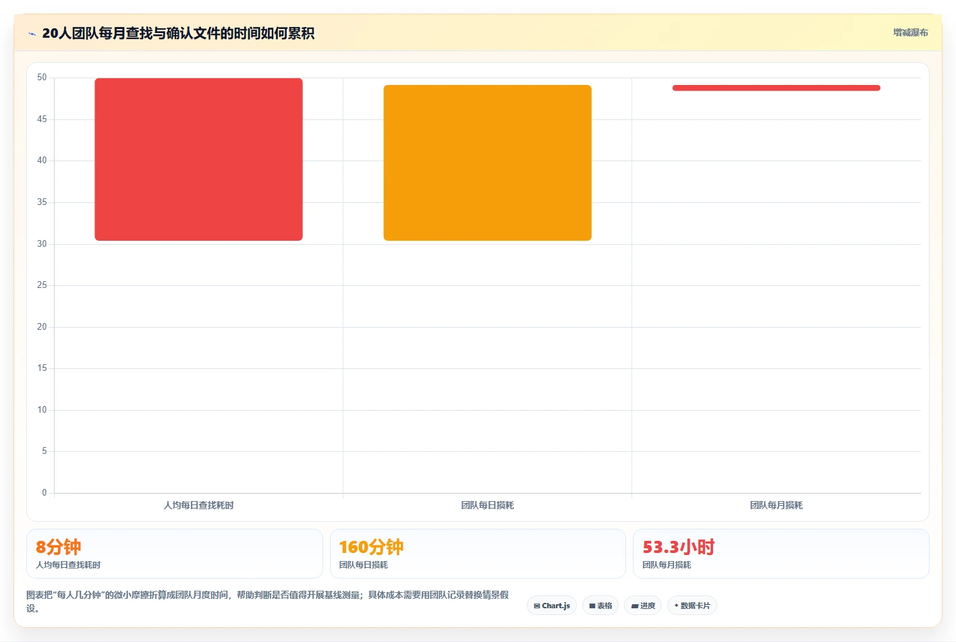Screen dimensions: 956x642
Task: Click the footnote starting with 图表把
Action: [268, 602]
